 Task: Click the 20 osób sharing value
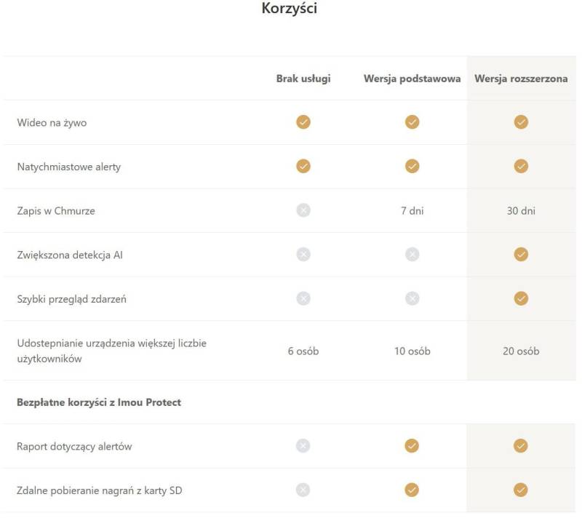[521, 351]
